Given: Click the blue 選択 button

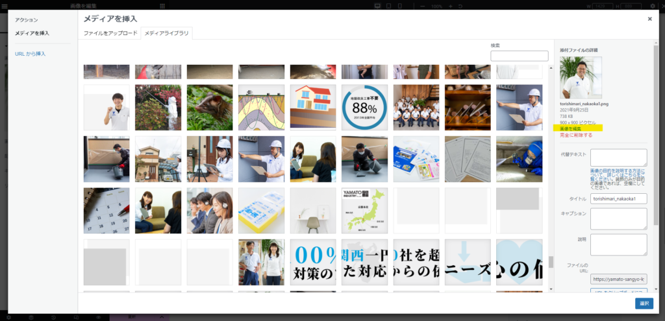Looking at the screenshot, I should (644, 303).
